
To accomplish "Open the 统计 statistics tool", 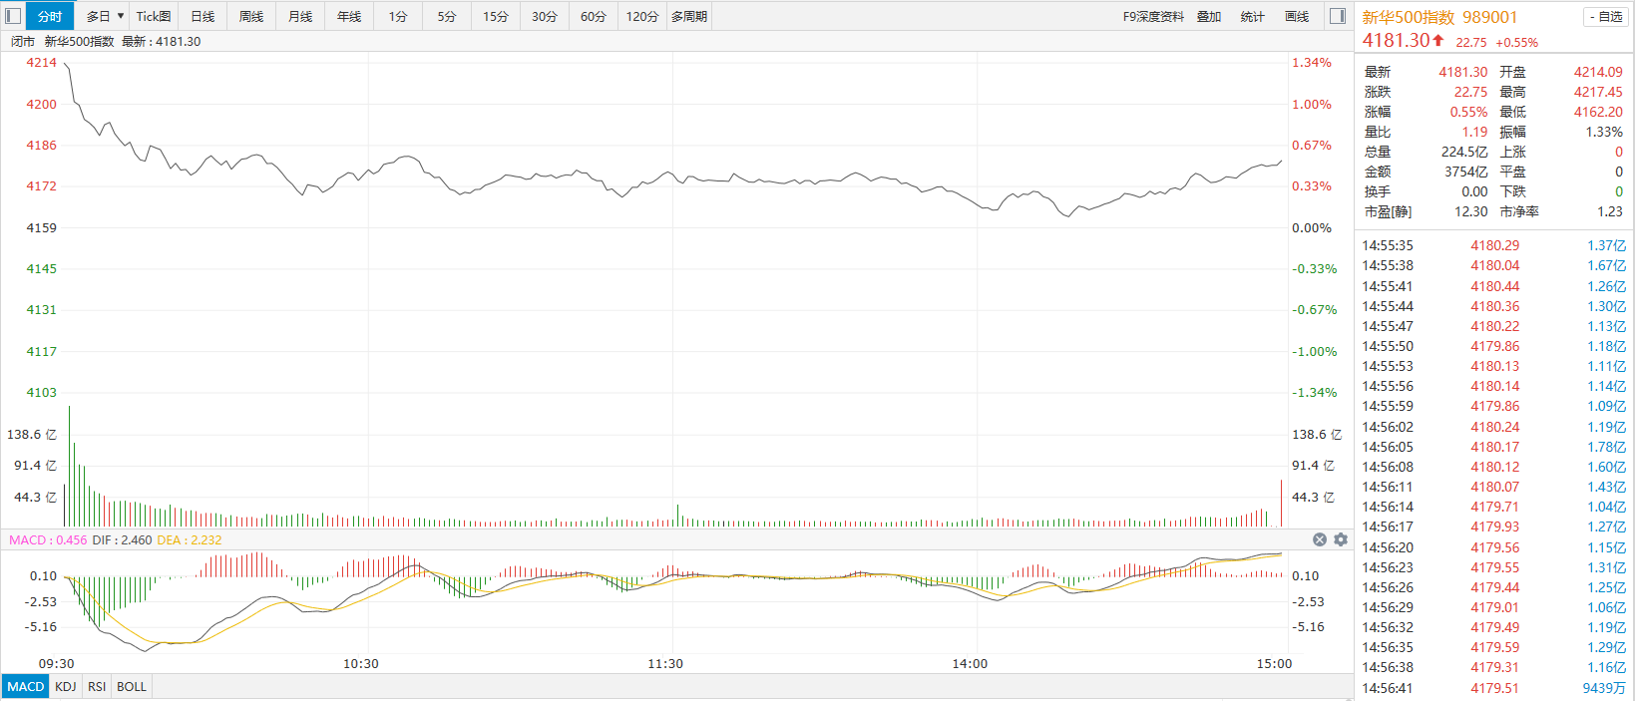I will pyautogui.click(x=1253, y=16).
